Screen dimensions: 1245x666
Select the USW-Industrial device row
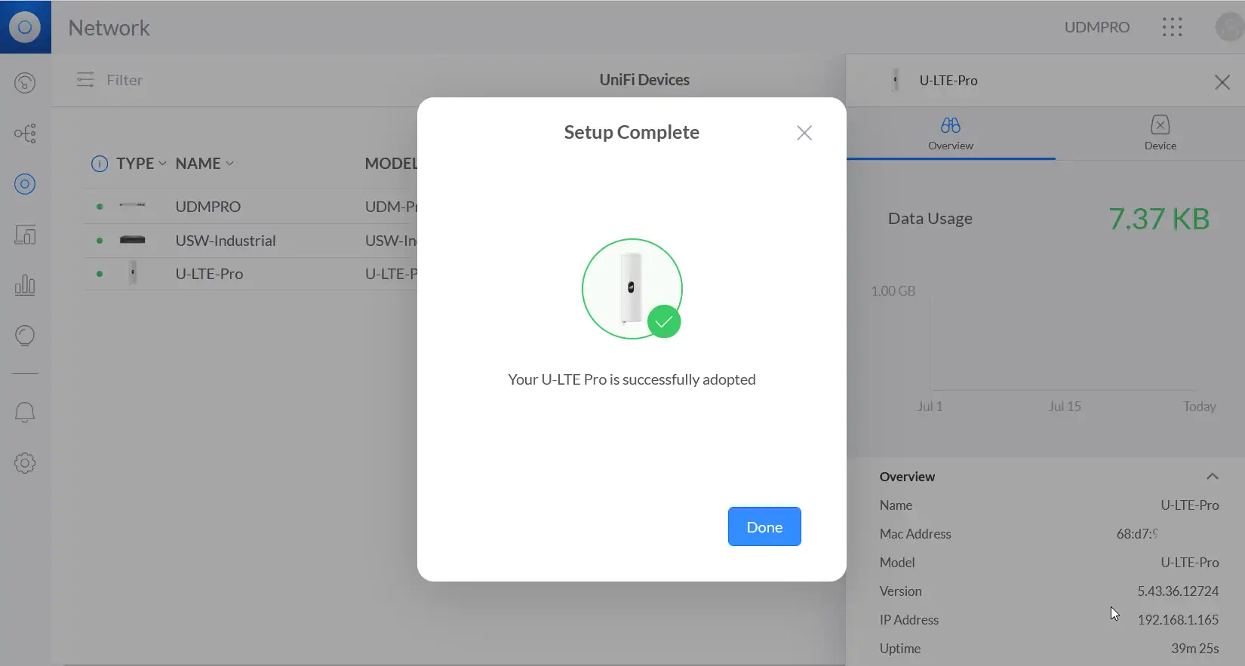tap(225, 241)
